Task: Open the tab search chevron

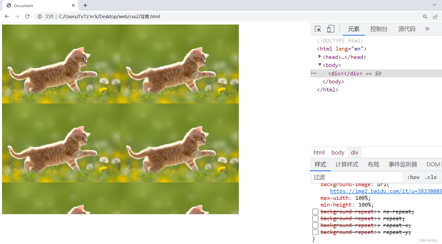Action: pos(434,5)
